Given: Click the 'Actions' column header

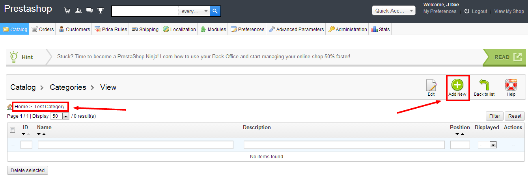Looking at the screenshot, I should click(x=513, y=127).
